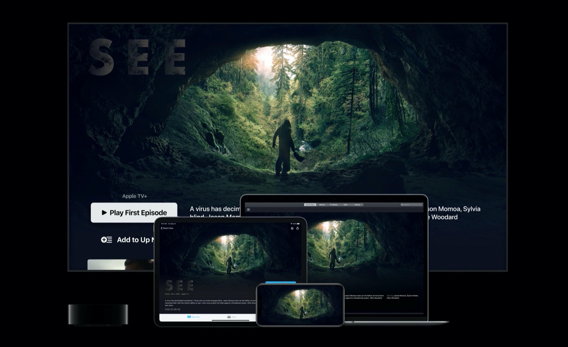Click the back arrow button on the MacBook
This screenshot has width=568, height=347.
(248, 209)
